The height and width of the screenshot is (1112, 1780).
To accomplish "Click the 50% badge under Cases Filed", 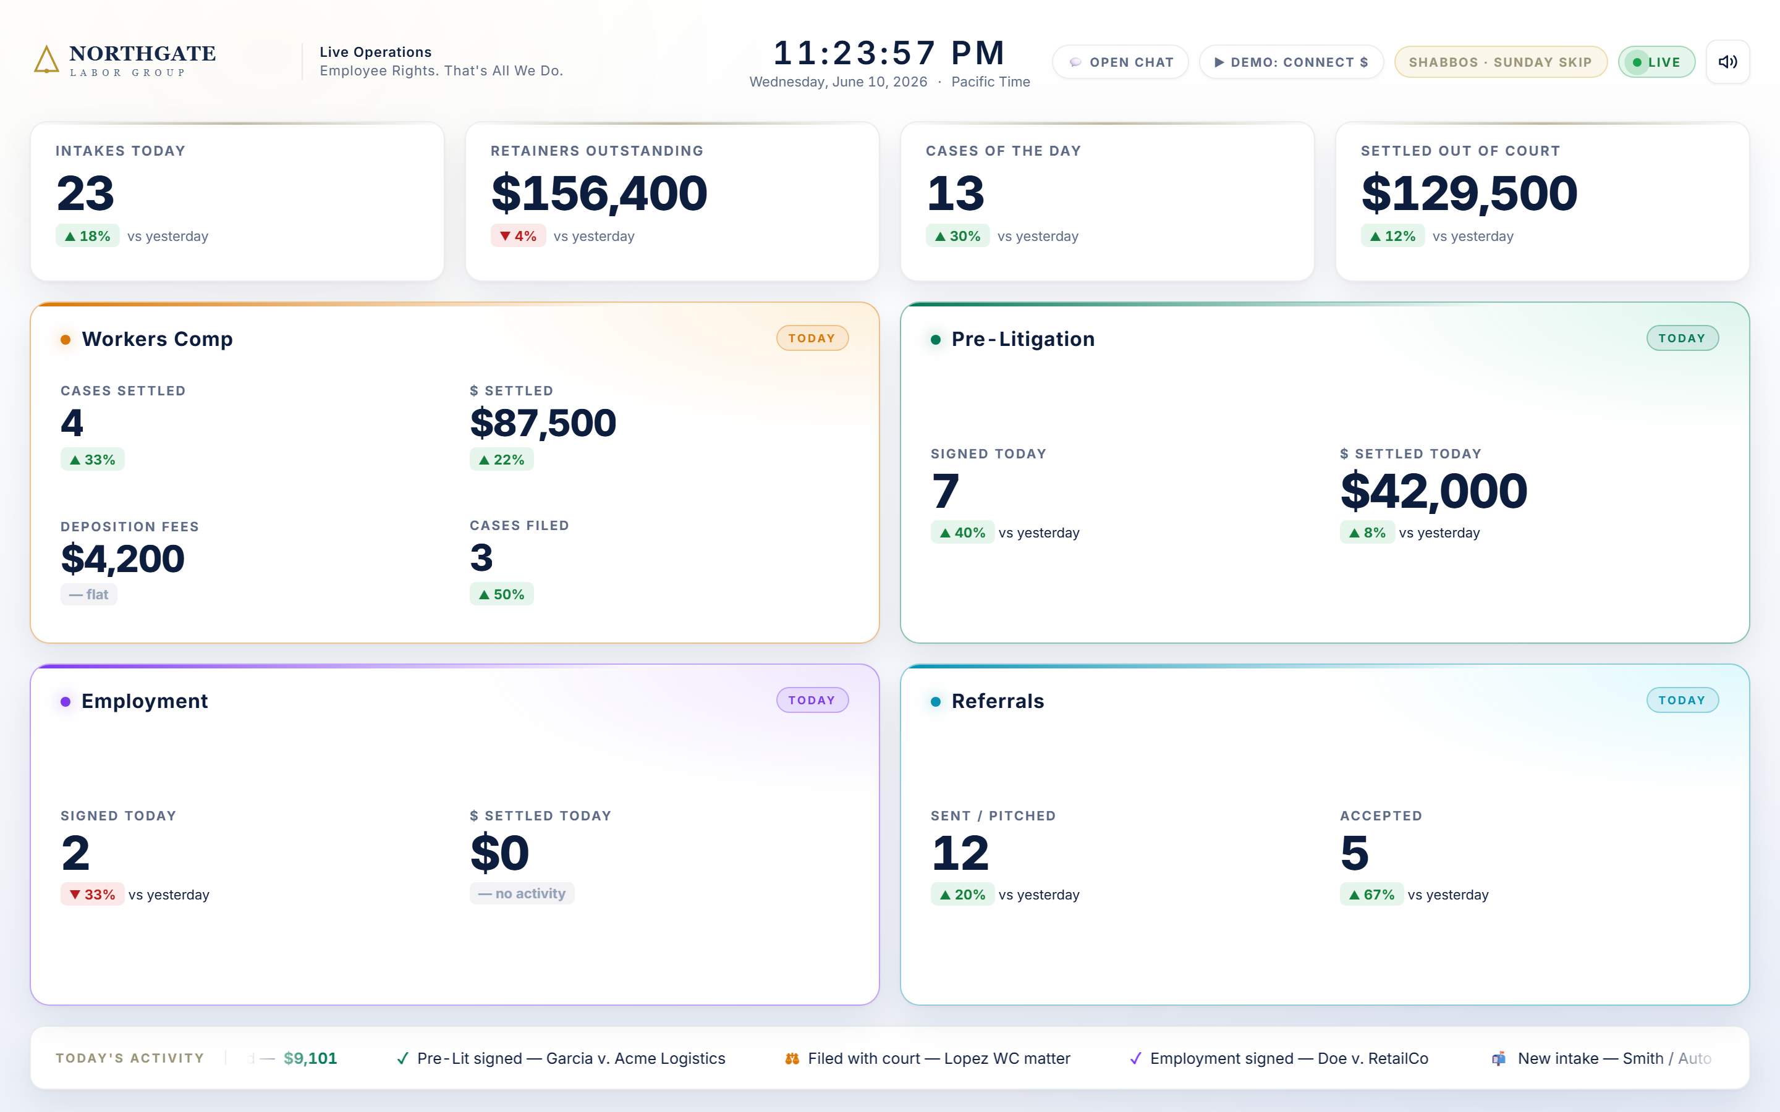I will click(x=502, y=594).
